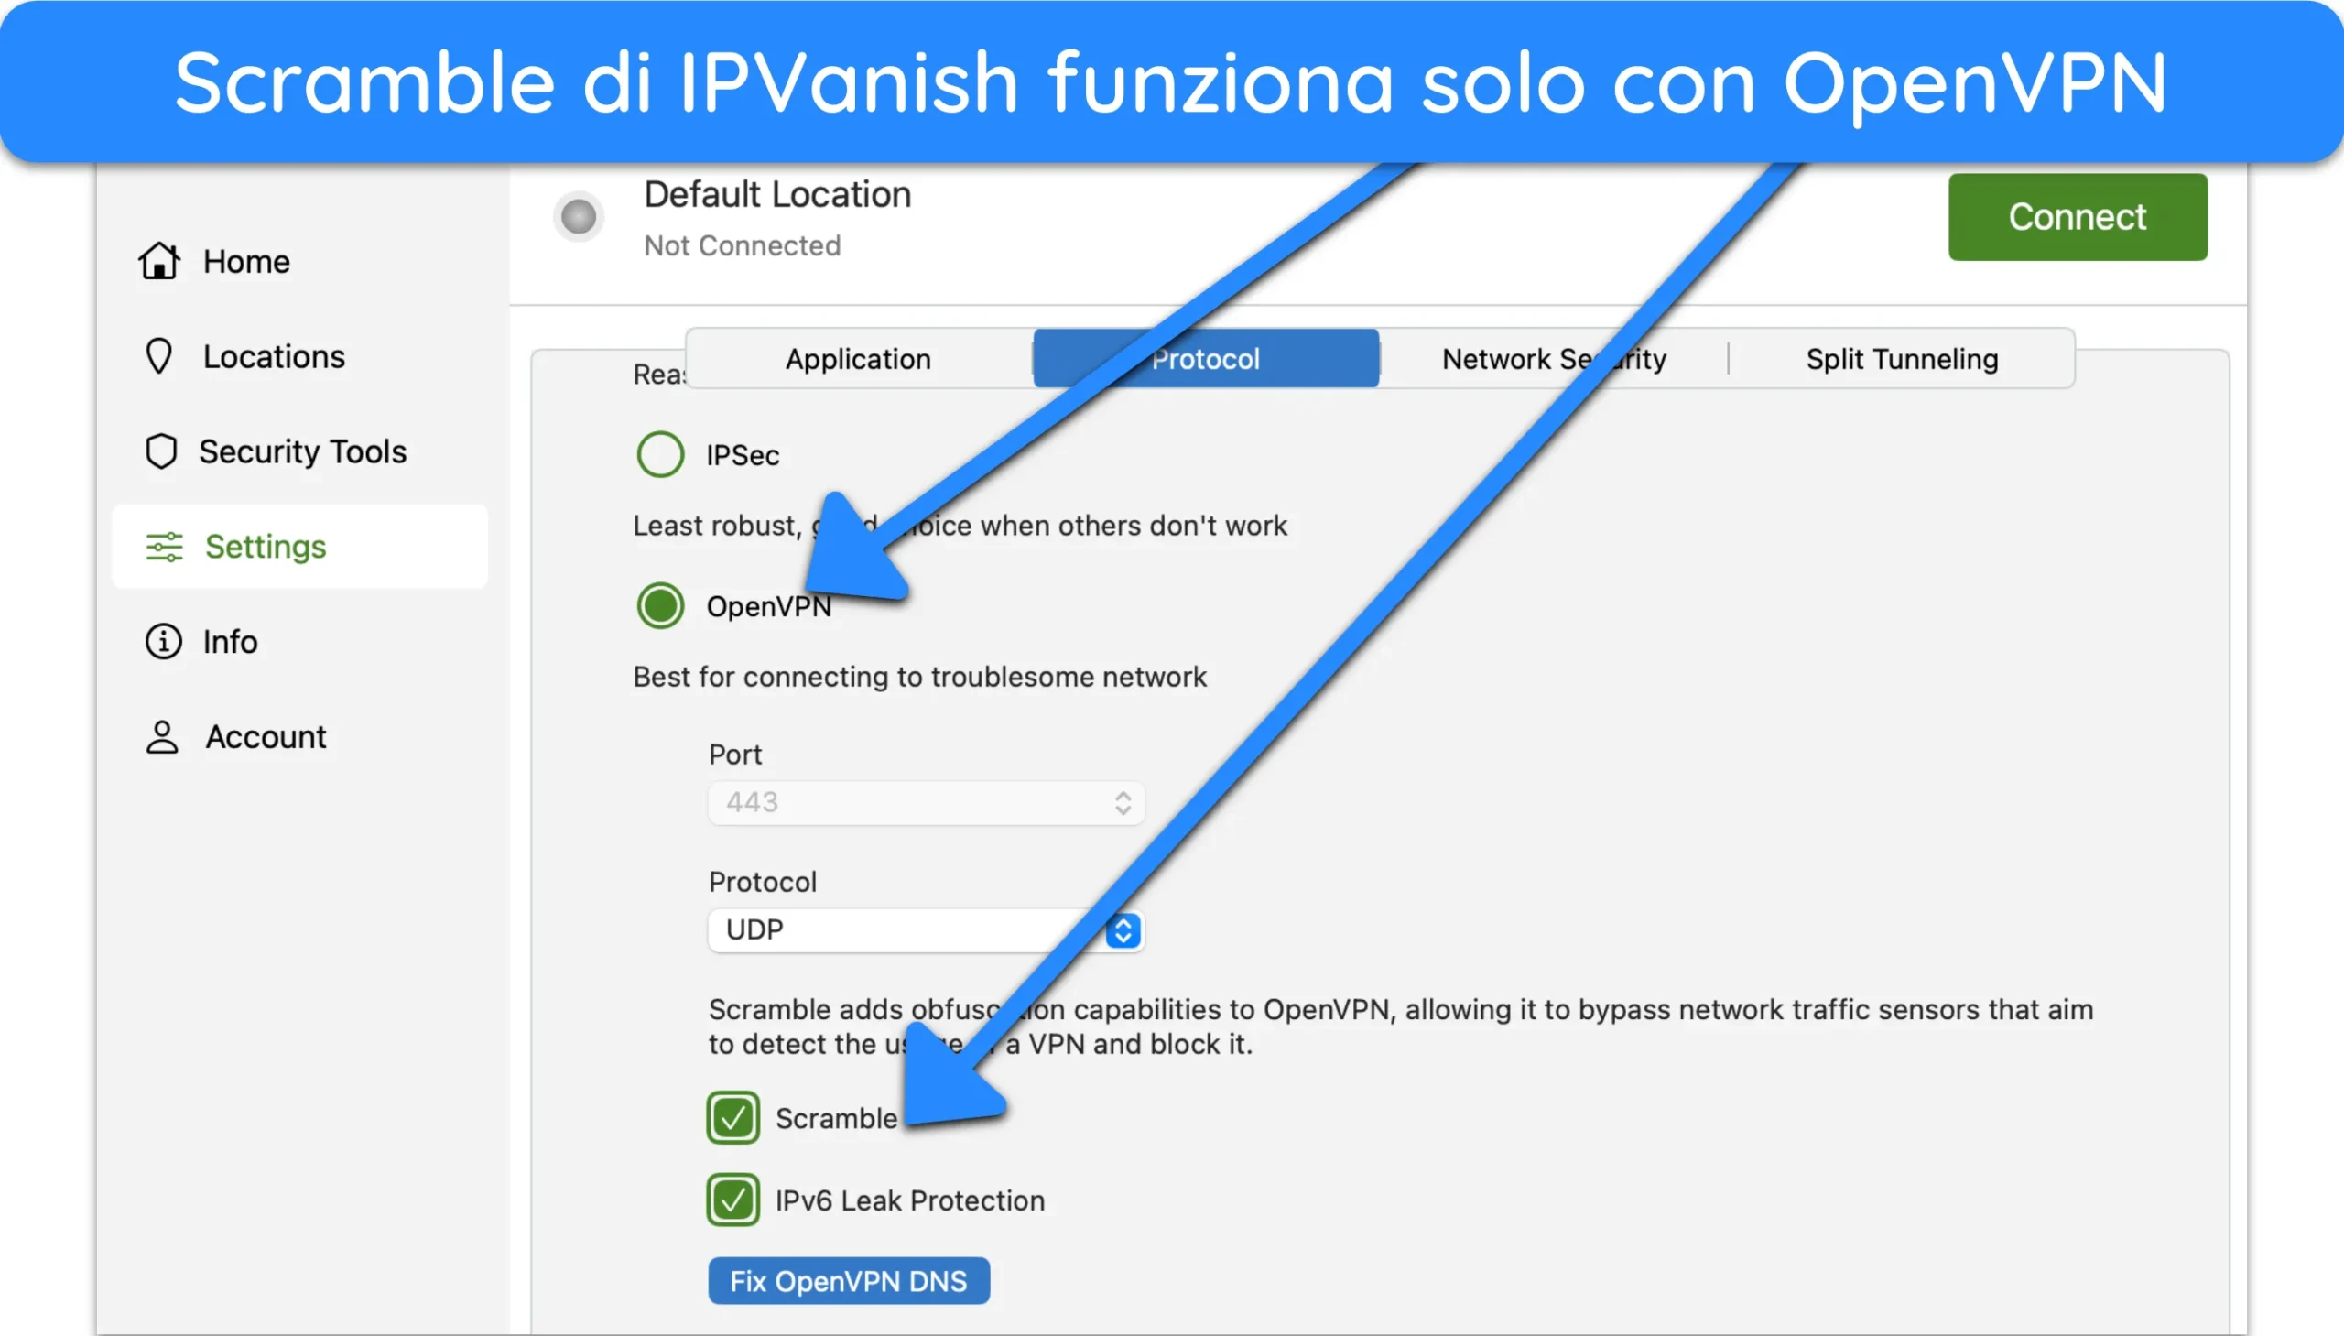Click the Account person icon
This screenshot has width=2344, height=1336.
[x=162, y=737]
